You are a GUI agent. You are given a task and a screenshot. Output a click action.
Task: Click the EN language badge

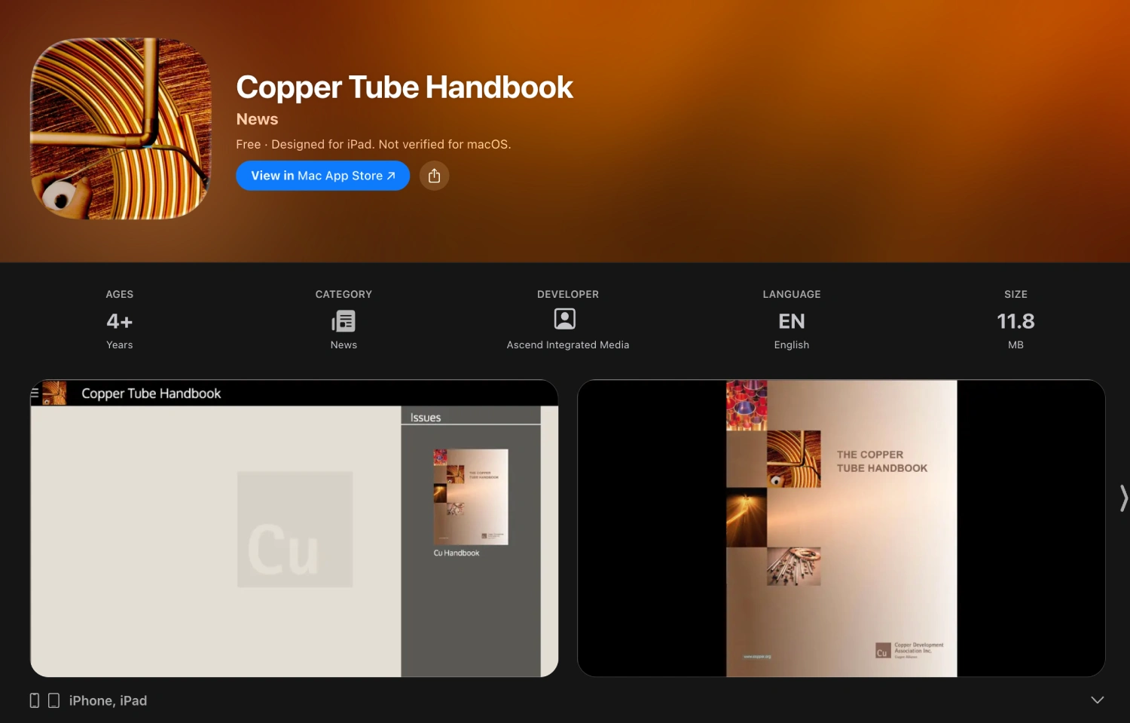(792, 321)
